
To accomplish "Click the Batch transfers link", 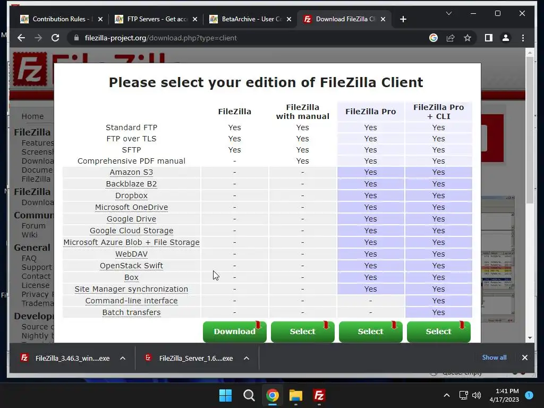I will pyautogui.click(x=131, y=312).
